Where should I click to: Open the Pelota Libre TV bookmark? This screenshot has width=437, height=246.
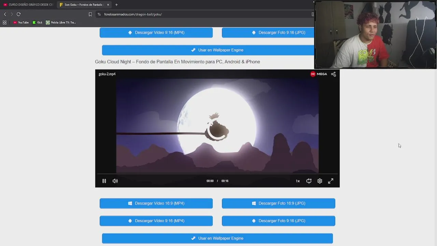click(x=61, y=23)
